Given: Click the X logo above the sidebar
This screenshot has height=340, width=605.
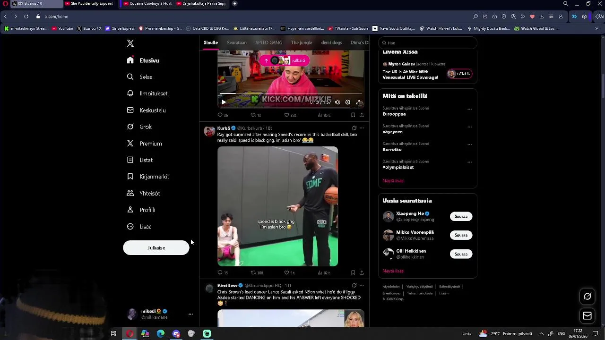Looking at the screenshot, I should point(130,43).
